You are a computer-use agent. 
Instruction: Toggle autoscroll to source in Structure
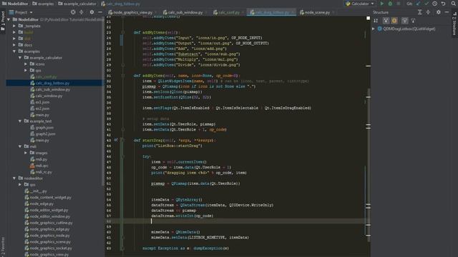coord(404,21)
